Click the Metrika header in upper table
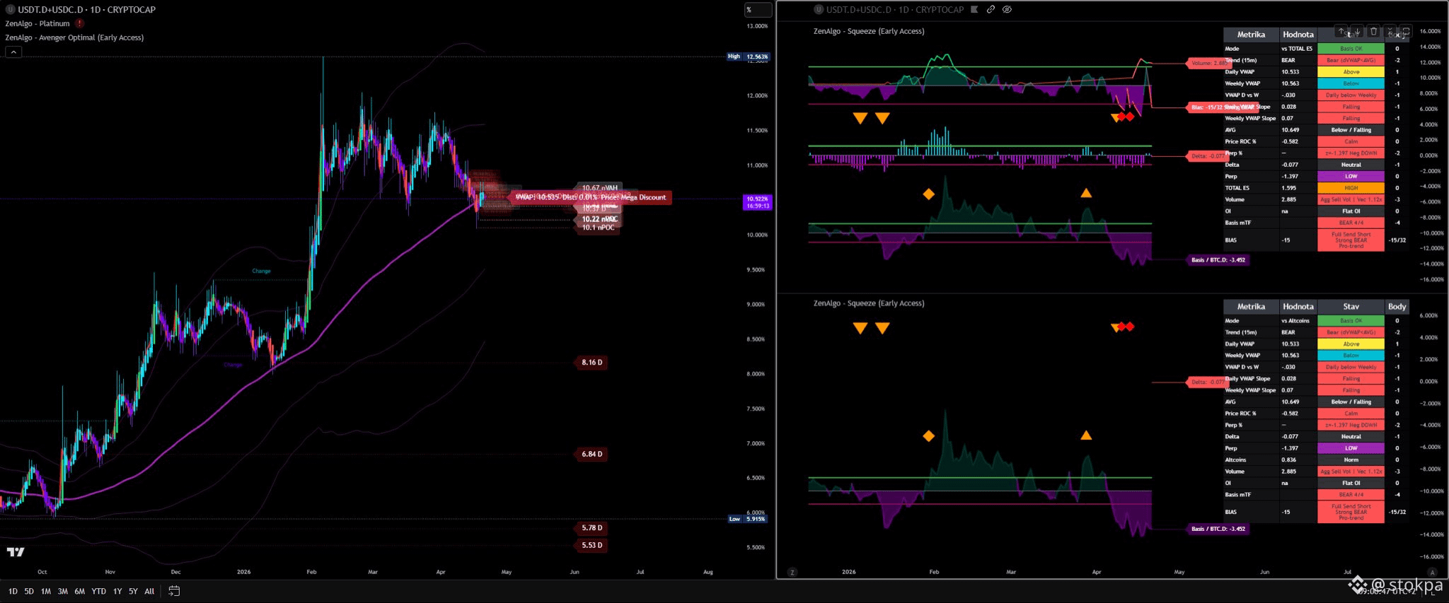Screen dimensions: 1449x603 coord(1251,35)
